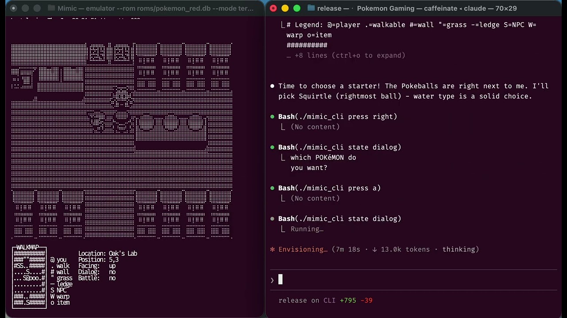
Task: Click the orange Envisioning spinner asterisk
Action: 272,250
